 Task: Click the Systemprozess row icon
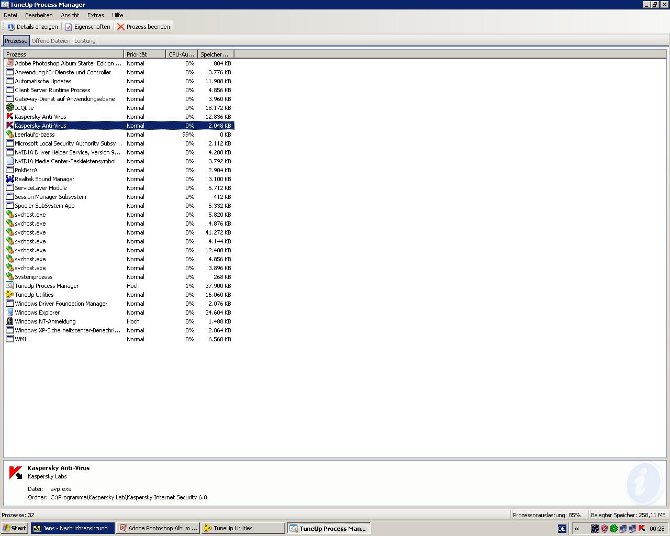10,277
